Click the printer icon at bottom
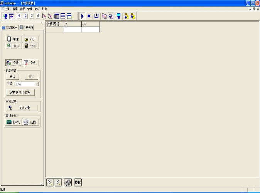This screenshot has height=193, width=260. coord(68,182)
